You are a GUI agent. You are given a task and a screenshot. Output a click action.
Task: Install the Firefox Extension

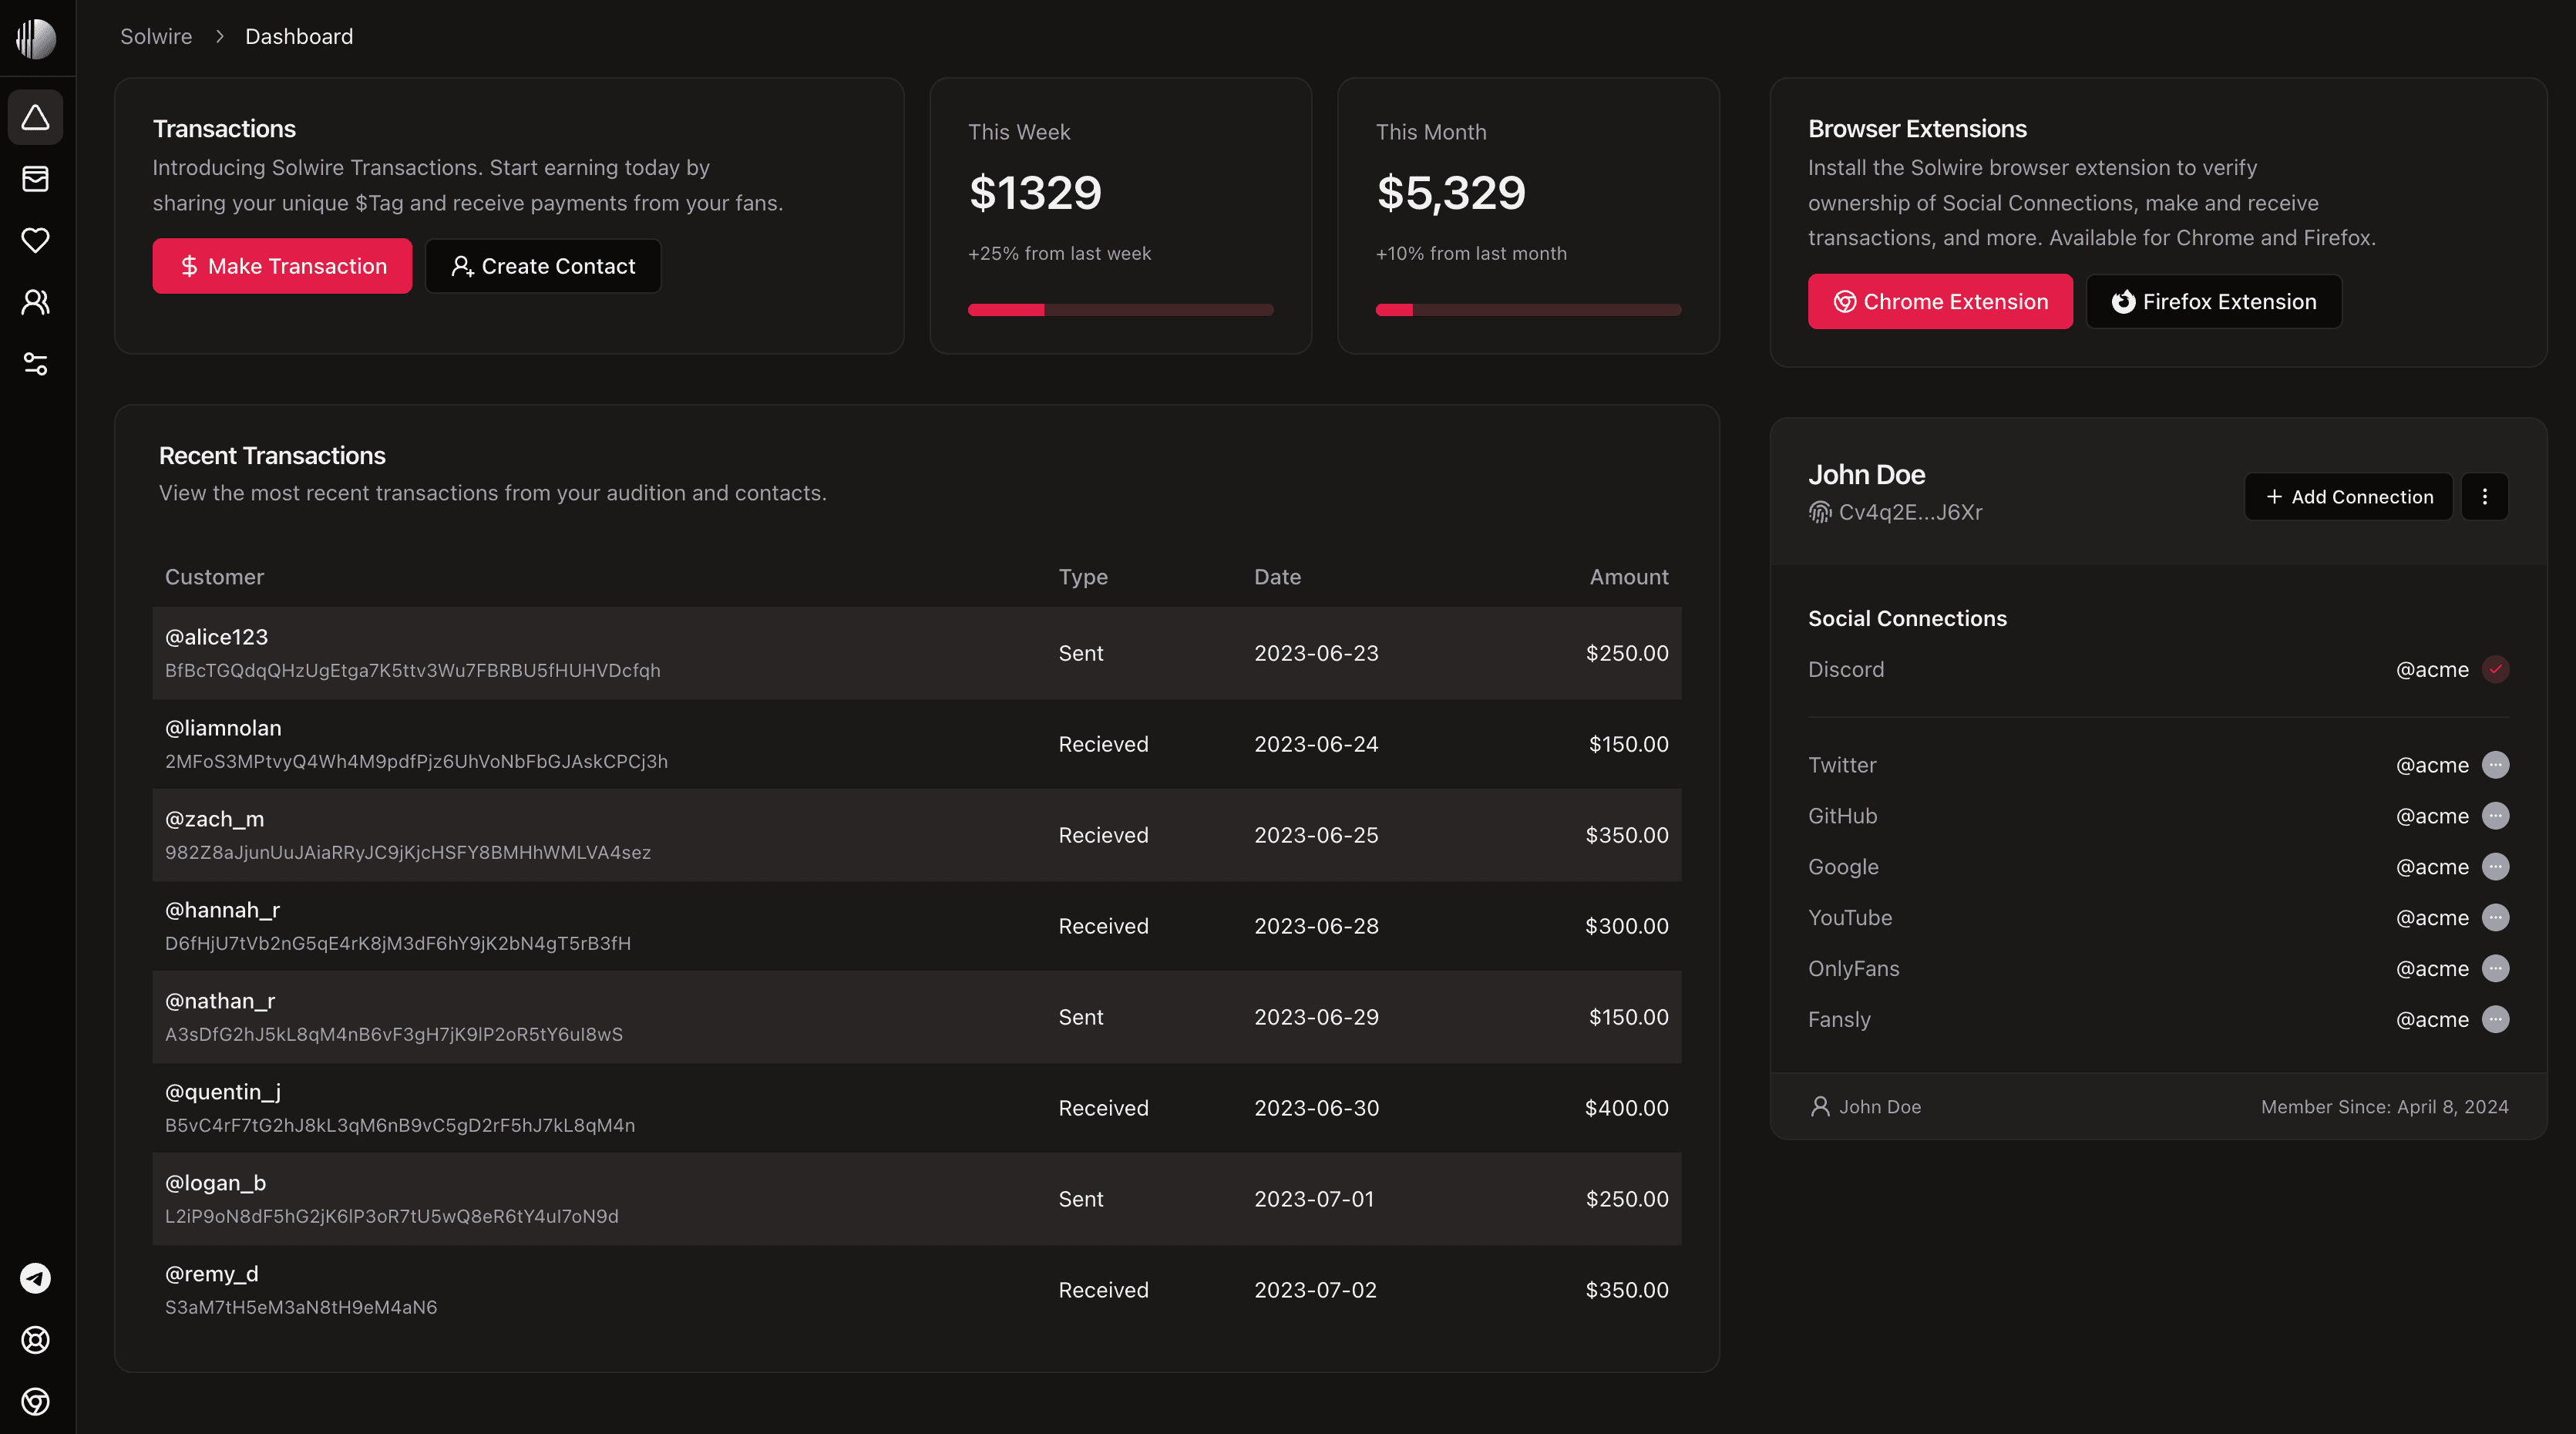tap(2214, 302)
